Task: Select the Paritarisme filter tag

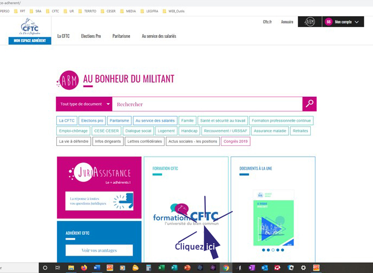Action: click(x=119, y=121)
